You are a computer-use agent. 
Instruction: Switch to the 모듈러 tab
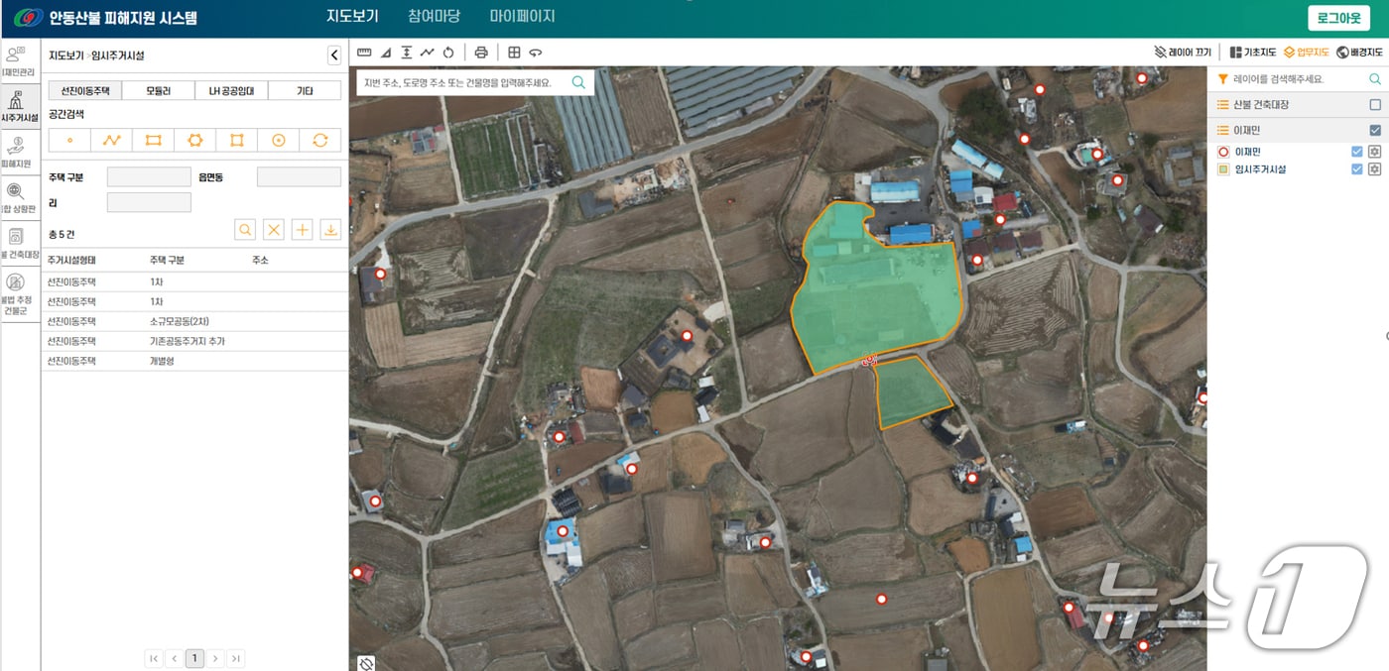coord(159,91)
